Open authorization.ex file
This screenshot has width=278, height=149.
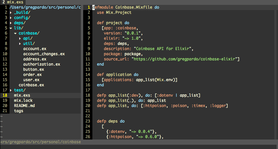click(x=42, y=64)
